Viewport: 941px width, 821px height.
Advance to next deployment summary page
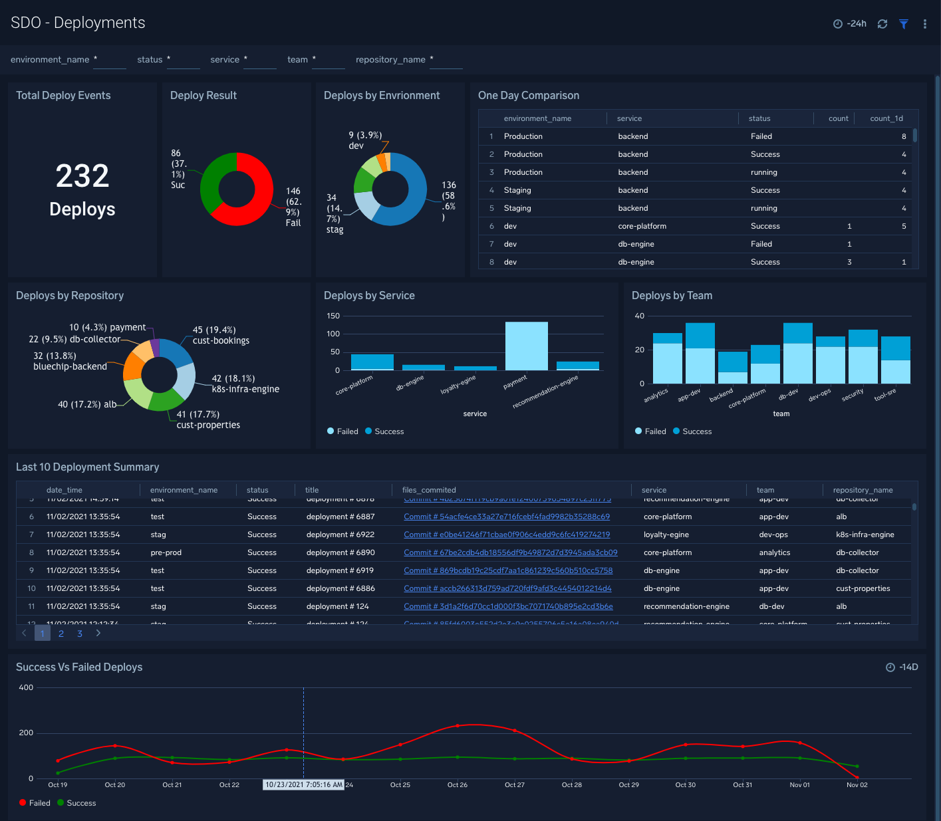click(x=98, y=633)
